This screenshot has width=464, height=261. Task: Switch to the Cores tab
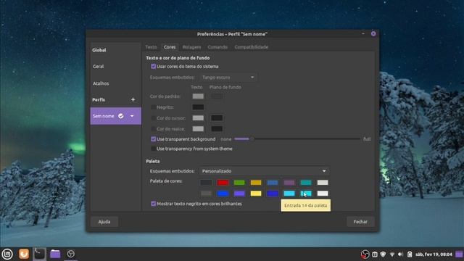click(x=170, y=47)
